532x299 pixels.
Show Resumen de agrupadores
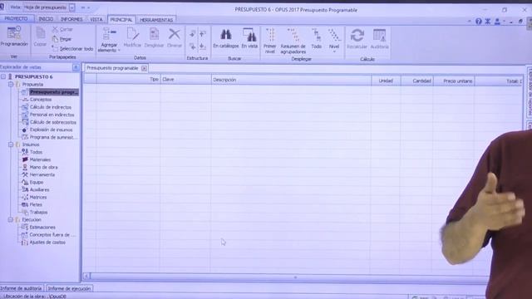293,41
